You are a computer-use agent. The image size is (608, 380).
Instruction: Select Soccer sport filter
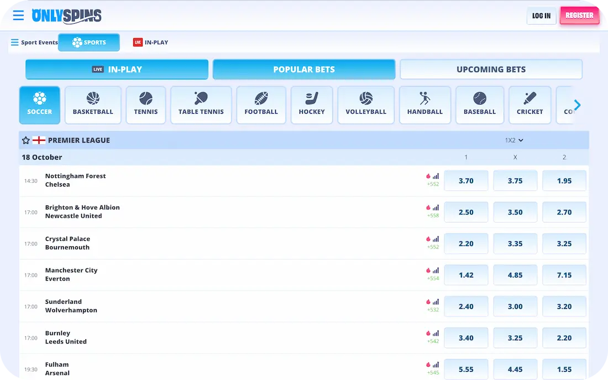tap(39, 104)
